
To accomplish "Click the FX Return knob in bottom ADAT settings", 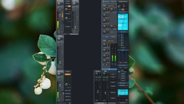I will click(x=66, y=85).
